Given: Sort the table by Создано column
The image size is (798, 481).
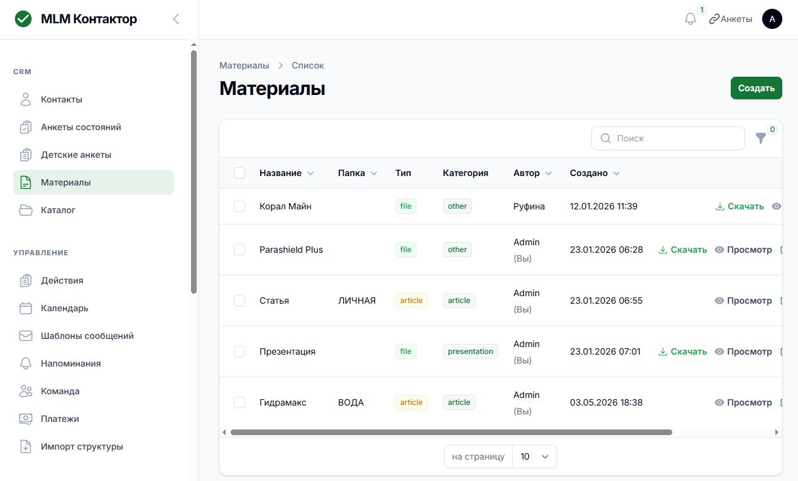Looking at the screenshot, I should [595, 173].
